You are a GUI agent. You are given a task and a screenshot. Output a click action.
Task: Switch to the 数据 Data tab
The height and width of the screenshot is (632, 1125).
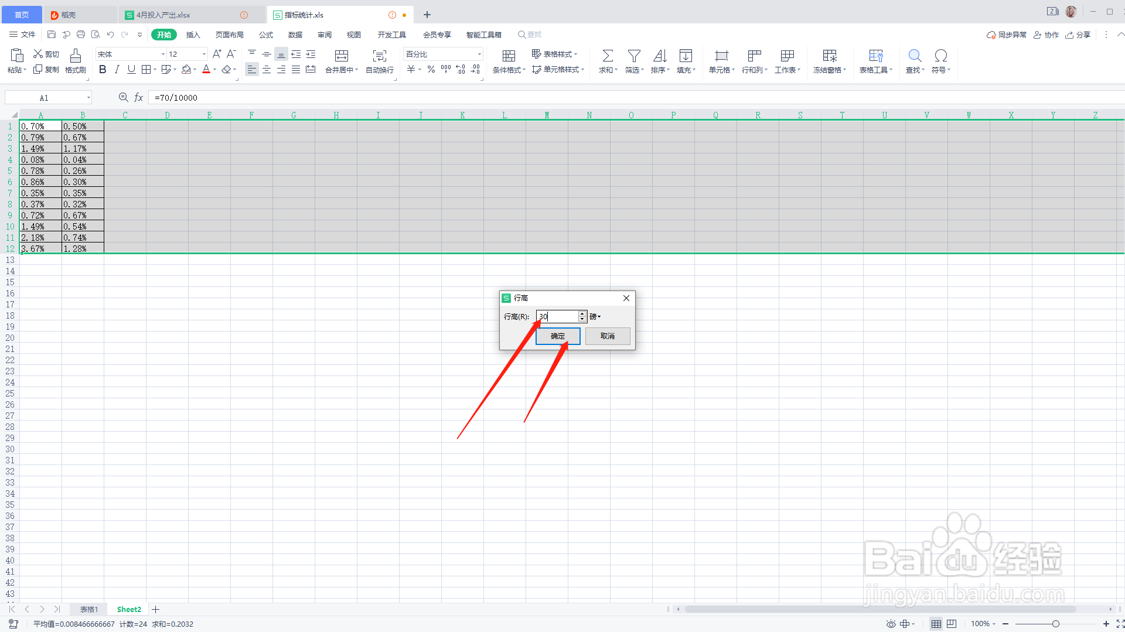click(295, 35)
